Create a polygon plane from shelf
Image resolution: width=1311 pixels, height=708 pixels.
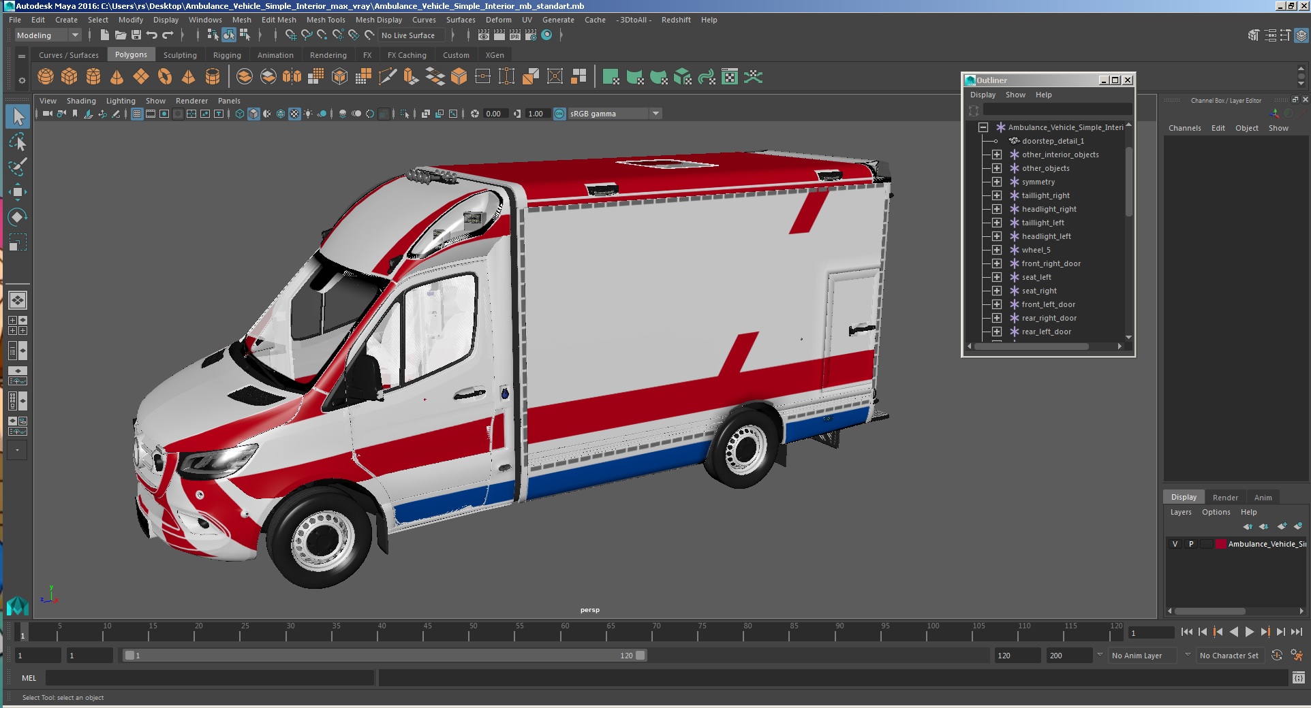point(141,77)
